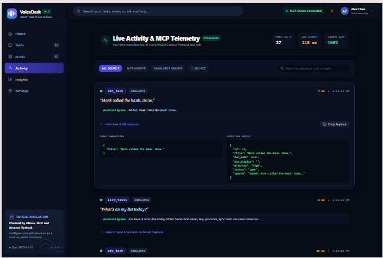Screen dimensions: 383x258
Task: Click the Total Calls 27 stat card
Action: click(284, 40)
